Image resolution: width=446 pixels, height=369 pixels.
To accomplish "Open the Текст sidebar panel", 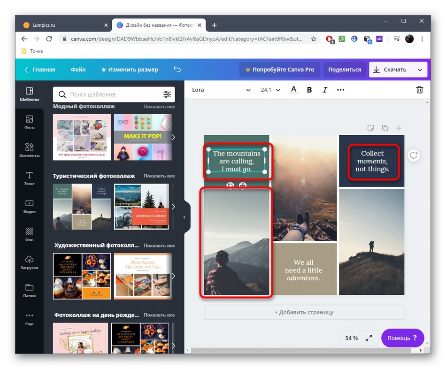I will (x=29, y=178).
